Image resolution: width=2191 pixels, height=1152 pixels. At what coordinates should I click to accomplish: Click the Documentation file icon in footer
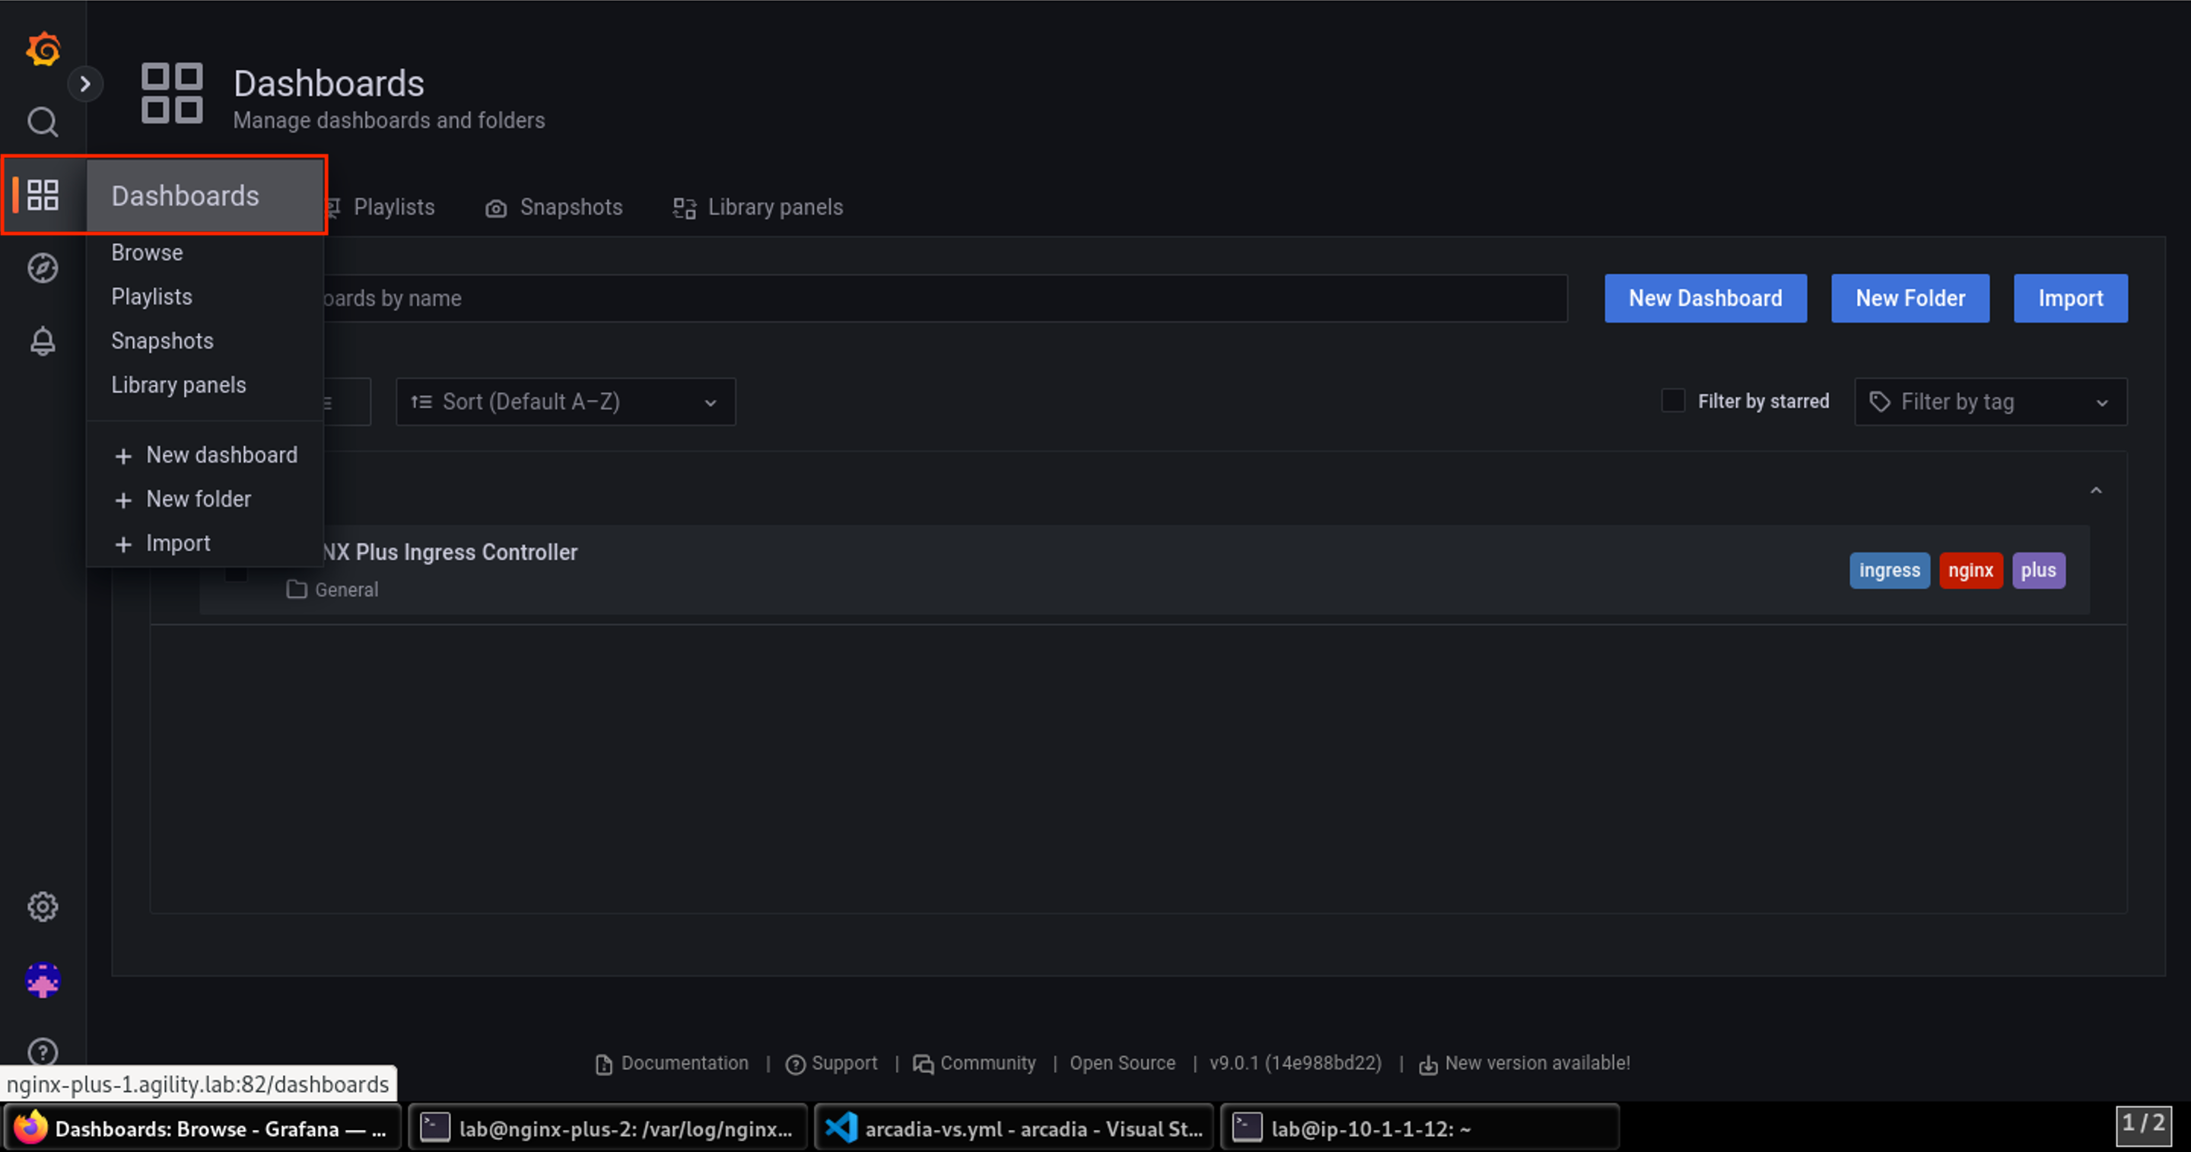click(604, 1064)
